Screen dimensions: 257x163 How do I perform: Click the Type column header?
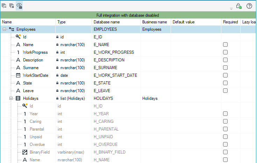pyautogui.click(x=73, y=22)
